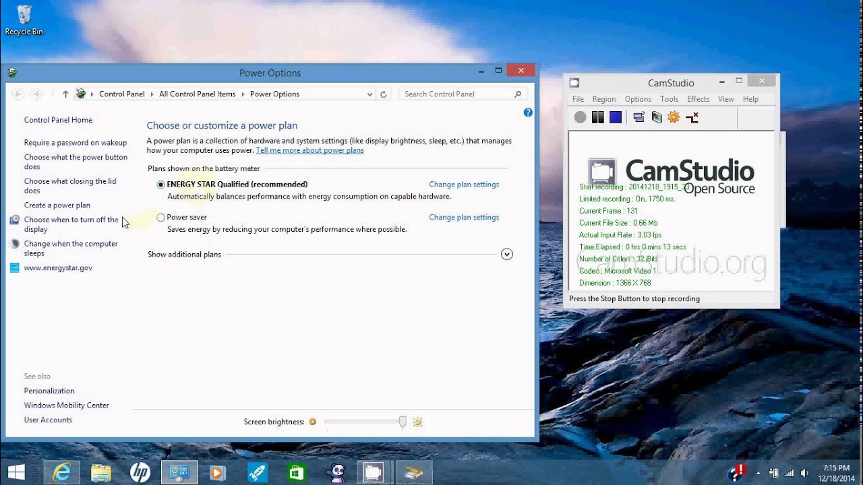Pause the CamStudio recording
The width and height of the screenshot is (863, 485).
pos(597,117)
